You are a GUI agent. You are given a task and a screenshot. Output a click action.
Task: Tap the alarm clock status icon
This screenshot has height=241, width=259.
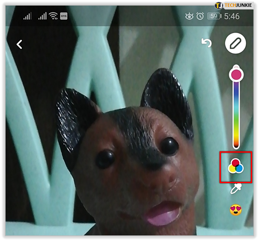point(200,16)
